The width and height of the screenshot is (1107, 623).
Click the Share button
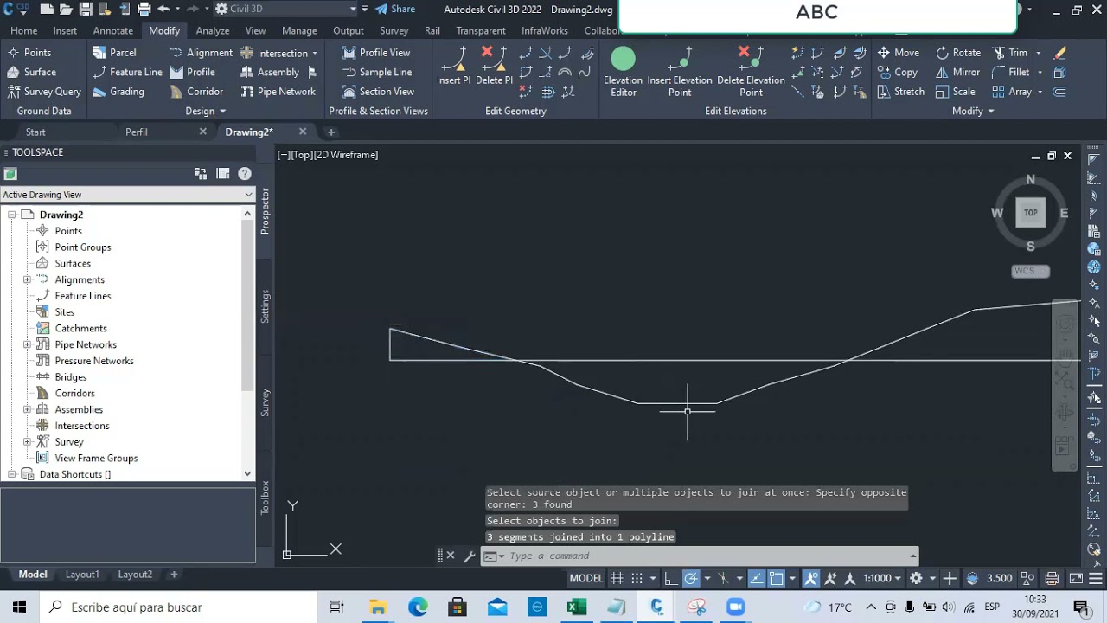click(395, 9)
